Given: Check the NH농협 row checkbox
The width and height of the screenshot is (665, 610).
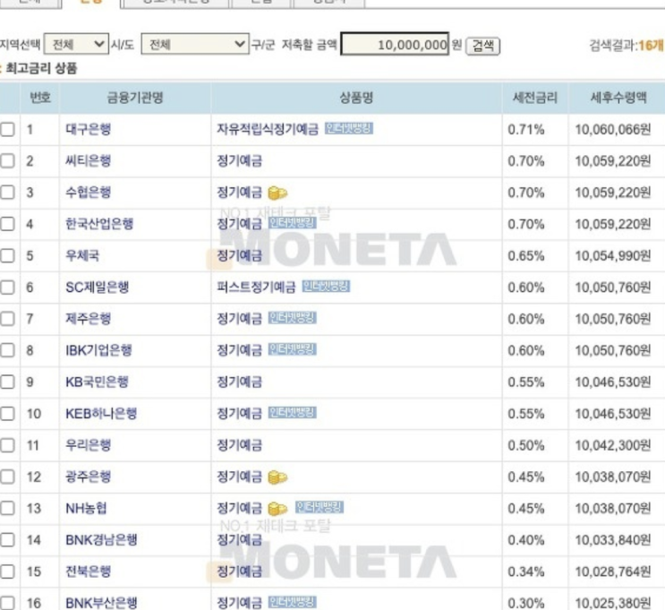Looking at the screenshot, I should [x=7, y=508].
